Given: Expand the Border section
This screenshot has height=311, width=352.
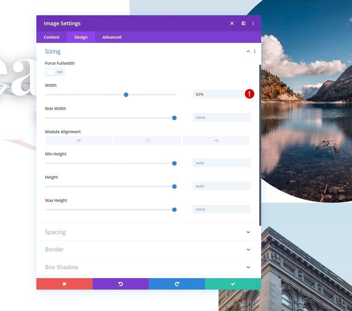Looking at the screenshot, I should pyautogui.click(x=248, y=250).
